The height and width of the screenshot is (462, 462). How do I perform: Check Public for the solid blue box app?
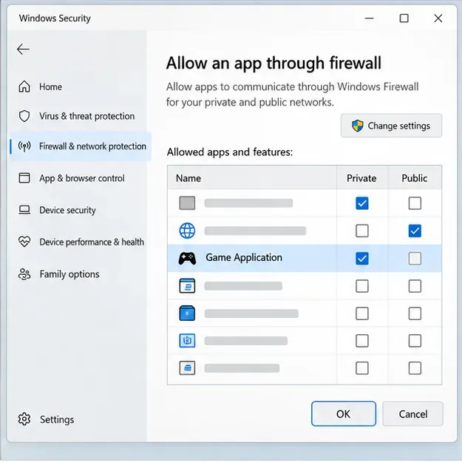[x=415, y=313]
